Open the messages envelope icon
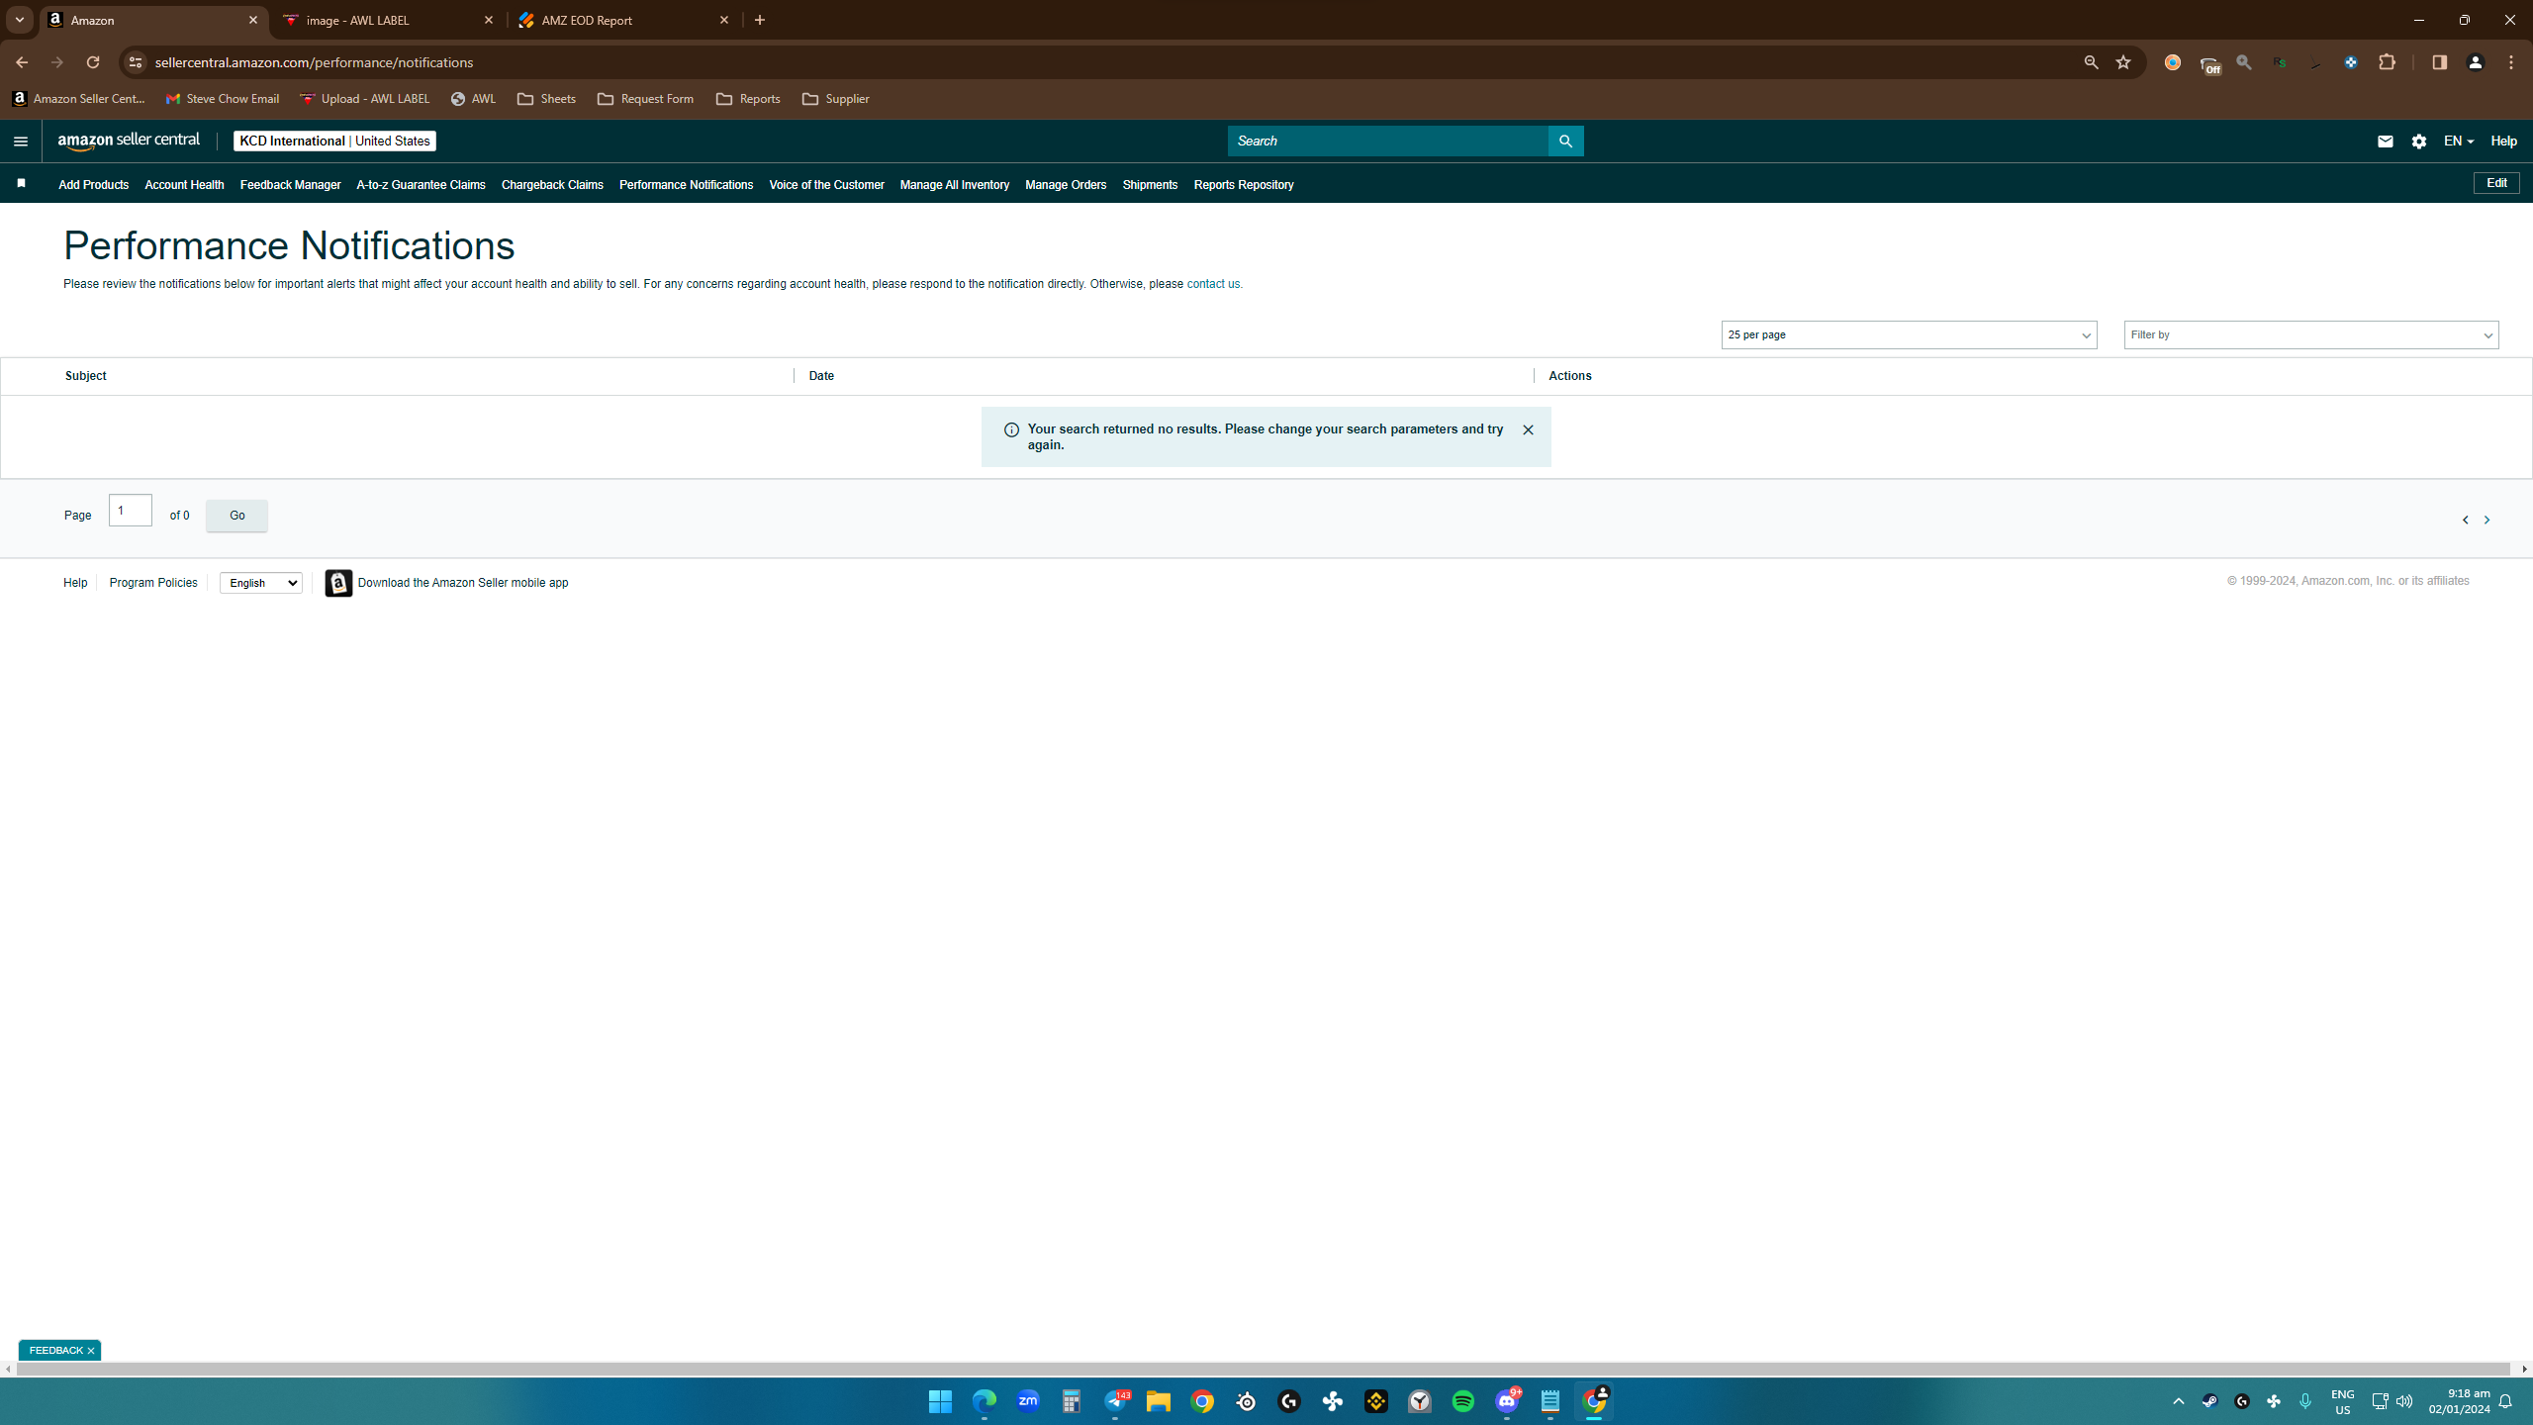2533x1425 pixels. 2385,142
